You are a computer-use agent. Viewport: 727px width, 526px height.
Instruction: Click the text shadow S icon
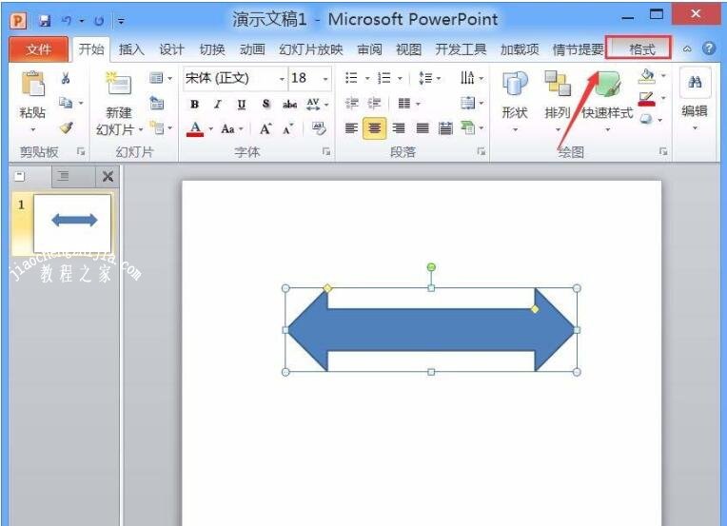[x=265, y=105]
